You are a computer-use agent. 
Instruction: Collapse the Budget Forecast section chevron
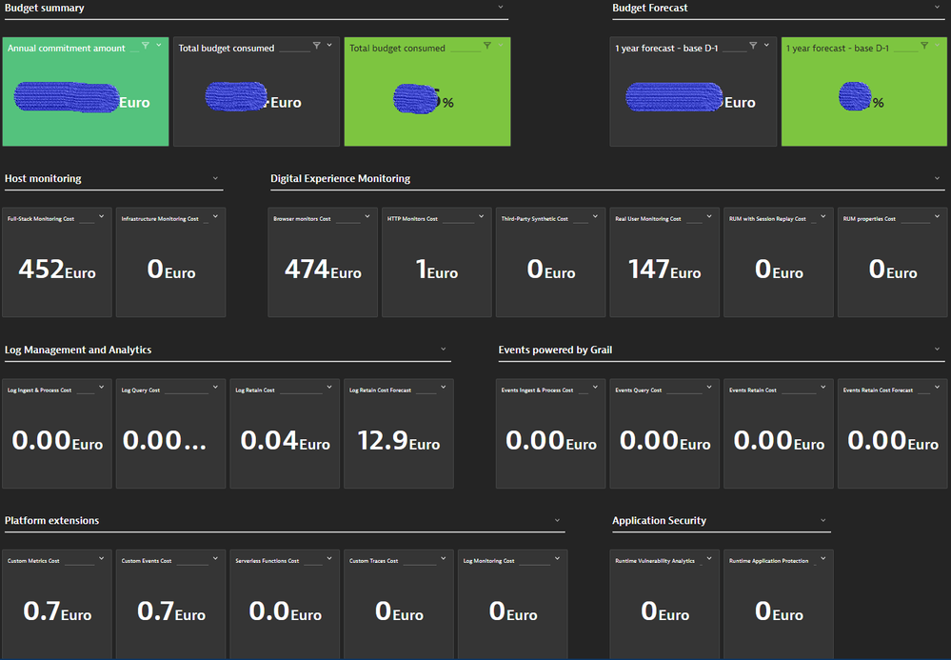tap(938, 8)
